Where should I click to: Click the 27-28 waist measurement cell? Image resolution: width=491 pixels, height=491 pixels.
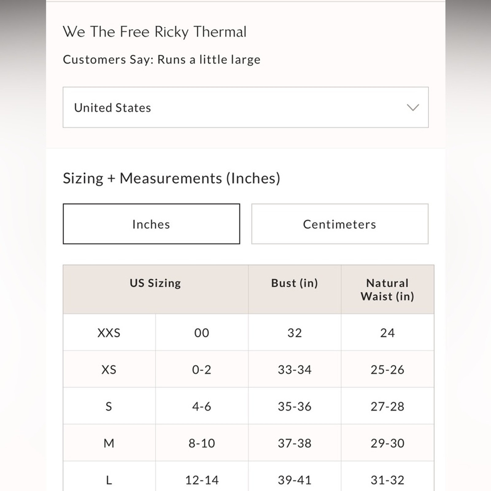pyautogui.click(x=388, y=406)
